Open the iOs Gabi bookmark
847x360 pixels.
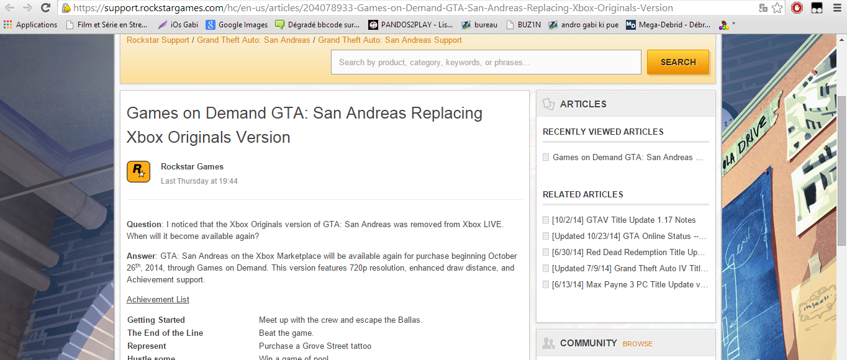[178, 25]
